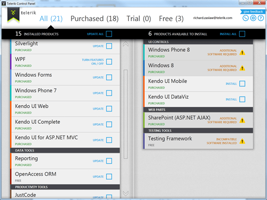Switch to the Trial (0) tab

click(x=139, y=19)
